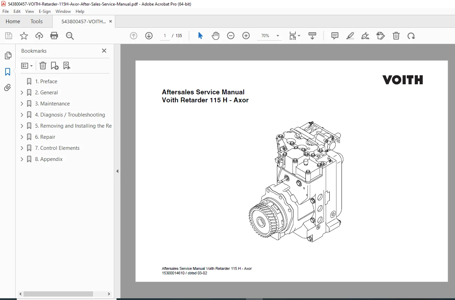
Task: Select '8. Appendix' bookmark text
Action: click(x=49, y=159)
